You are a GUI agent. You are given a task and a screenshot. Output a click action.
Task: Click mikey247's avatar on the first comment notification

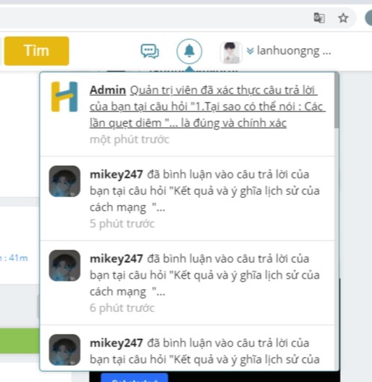tap(65, 181)
